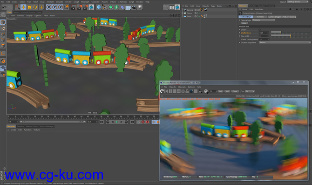Adjust the Time shift slider
The height and width of the screenshot is (185, 312).
(x=290, y=36)
